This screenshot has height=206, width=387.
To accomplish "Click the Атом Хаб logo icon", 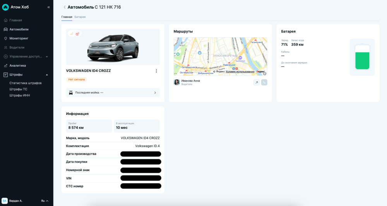I will (5, 7).
